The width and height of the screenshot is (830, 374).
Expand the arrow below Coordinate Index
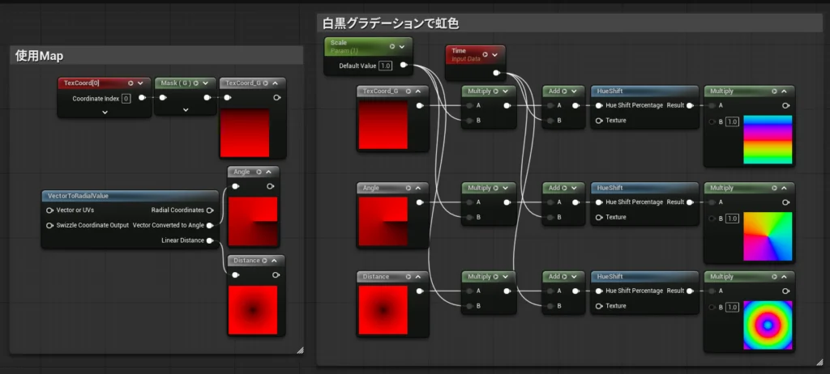pos(105,113)
